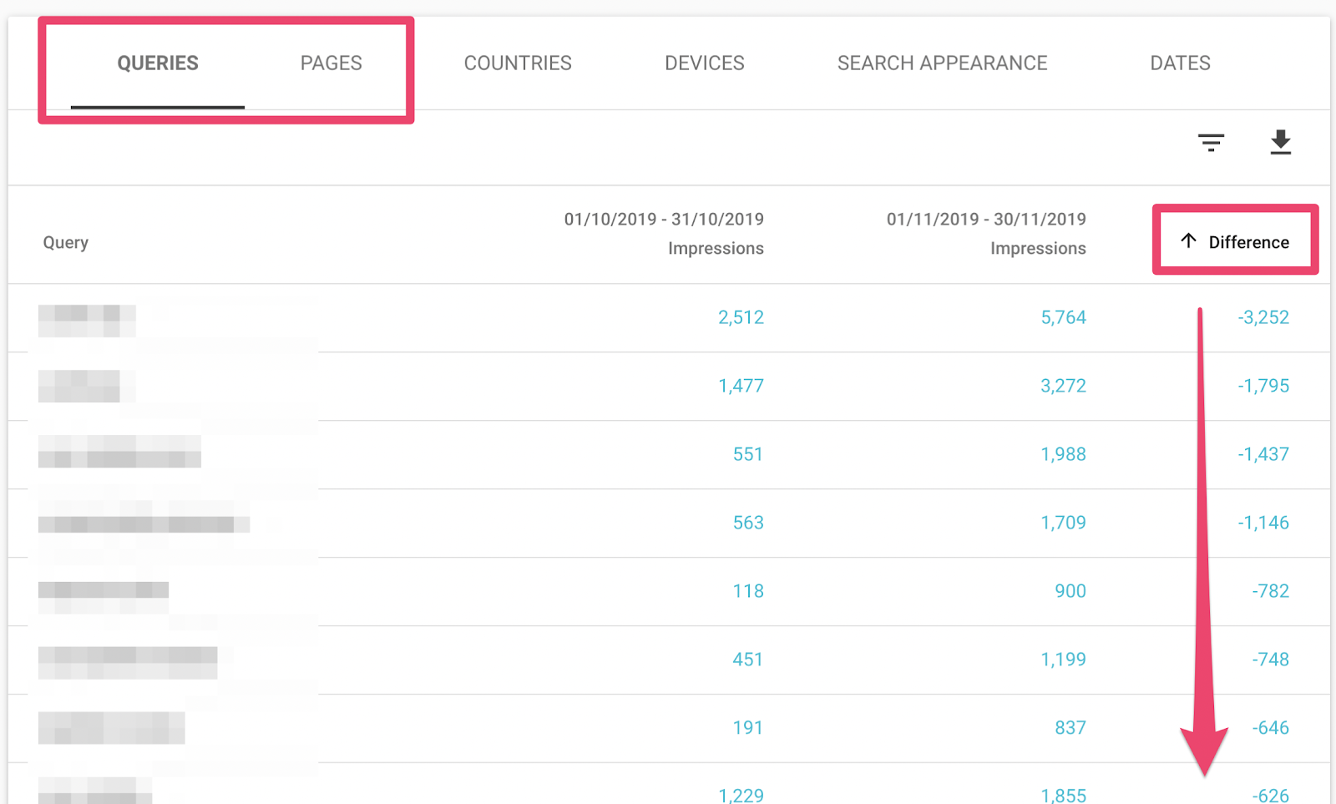Switch to the Devices tab
The height and width of the screenshot is (804, 1336).
705,63
